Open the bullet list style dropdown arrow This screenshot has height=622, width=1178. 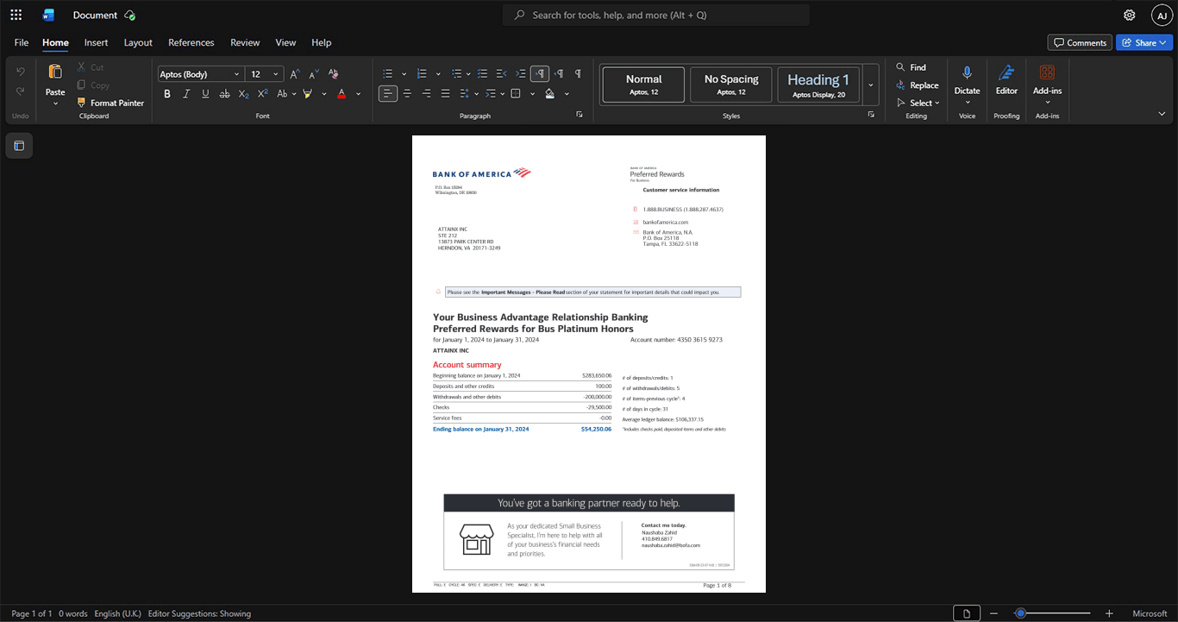pyautogui.click(x=404, y=74)
